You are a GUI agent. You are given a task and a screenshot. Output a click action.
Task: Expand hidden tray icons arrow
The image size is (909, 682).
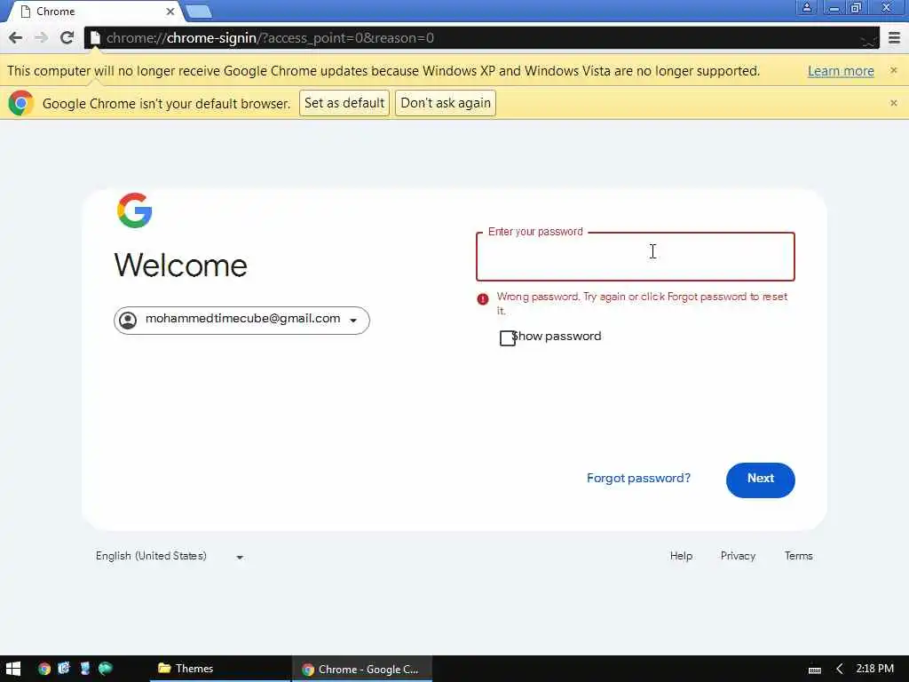coord(839,669)
